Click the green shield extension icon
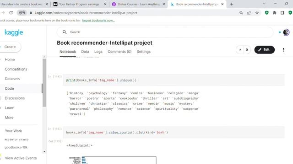This screenshot has height=164, width=293. click(266, 13)
